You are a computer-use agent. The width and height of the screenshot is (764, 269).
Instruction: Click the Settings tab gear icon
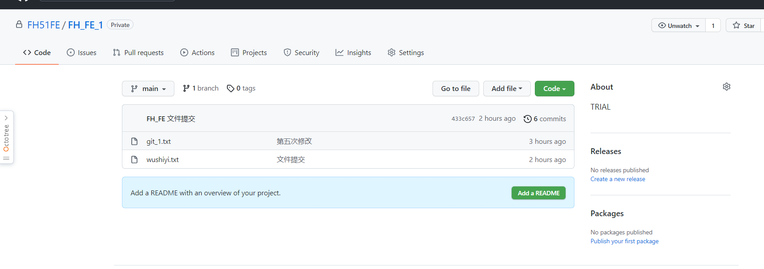click(x=391, y=52)
